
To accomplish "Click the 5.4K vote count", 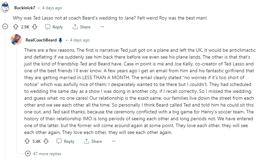I will point(36,141).
